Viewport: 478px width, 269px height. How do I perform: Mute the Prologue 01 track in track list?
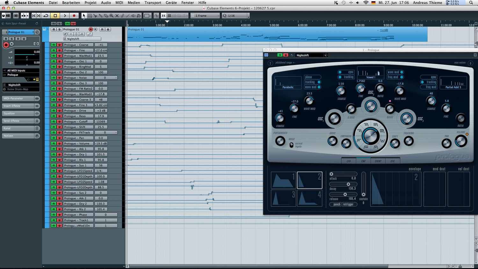tap(54, 29)
